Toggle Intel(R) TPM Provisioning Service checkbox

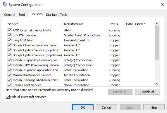click(9, 65)
